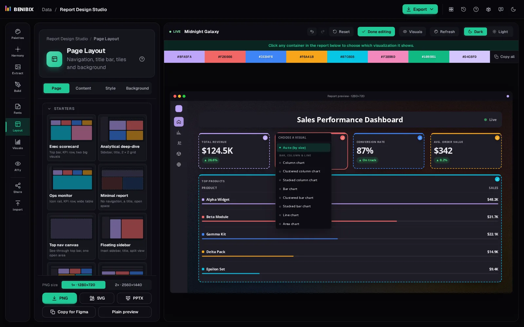Select Auto (by size) visual option
524x327 pixels.
point(303,148)
